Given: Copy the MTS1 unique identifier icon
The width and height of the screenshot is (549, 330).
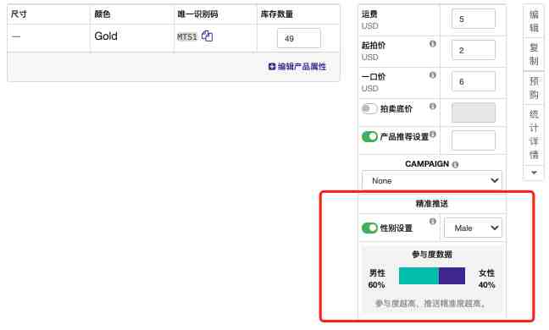Looking at the screenshot, I should pos(207,36).
